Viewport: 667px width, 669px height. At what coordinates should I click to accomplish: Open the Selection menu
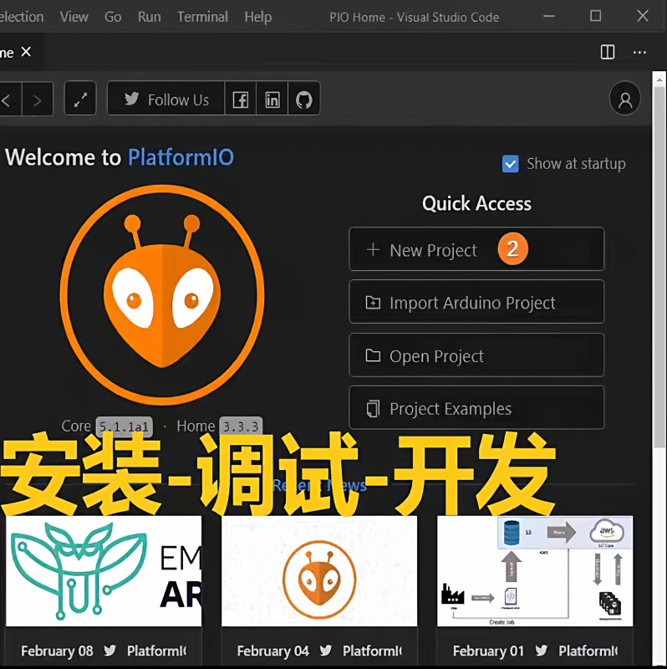click(22, 17)
